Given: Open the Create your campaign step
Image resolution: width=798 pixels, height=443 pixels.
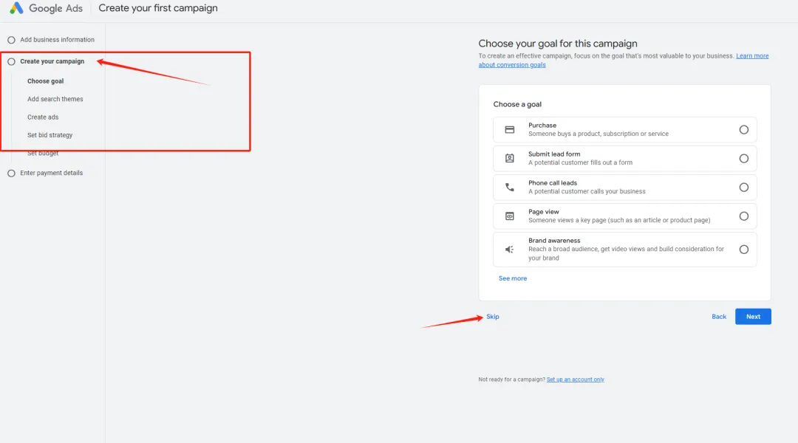Looking at the screenshot, I should coord(52,61).
